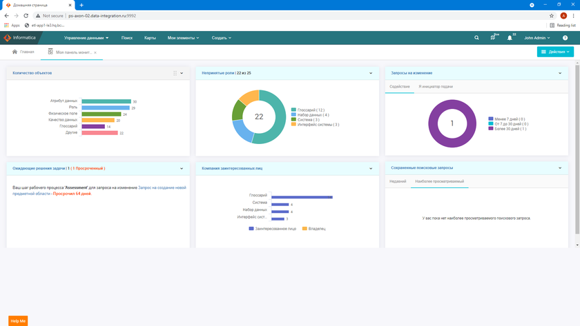Click the workflow tasks icon beside the bell

(493, 38)
